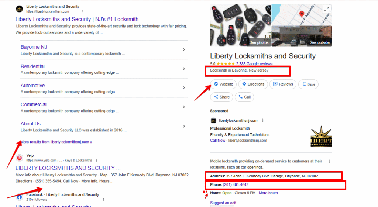Click the Reviews button
Screen dimensions: 378x207
pos(283,84)
